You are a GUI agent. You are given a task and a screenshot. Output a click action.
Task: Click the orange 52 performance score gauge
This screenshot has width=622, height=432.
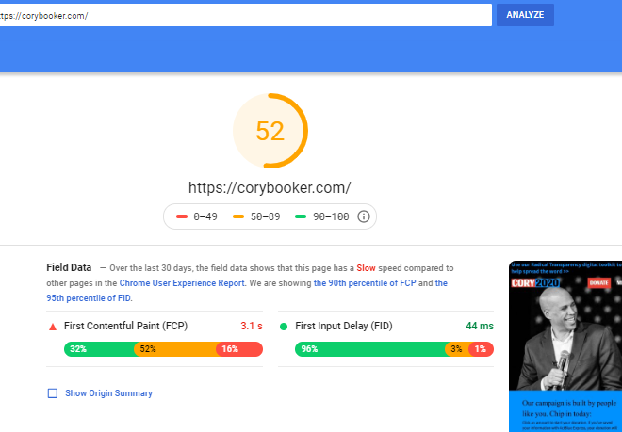[x=270, y=131]
